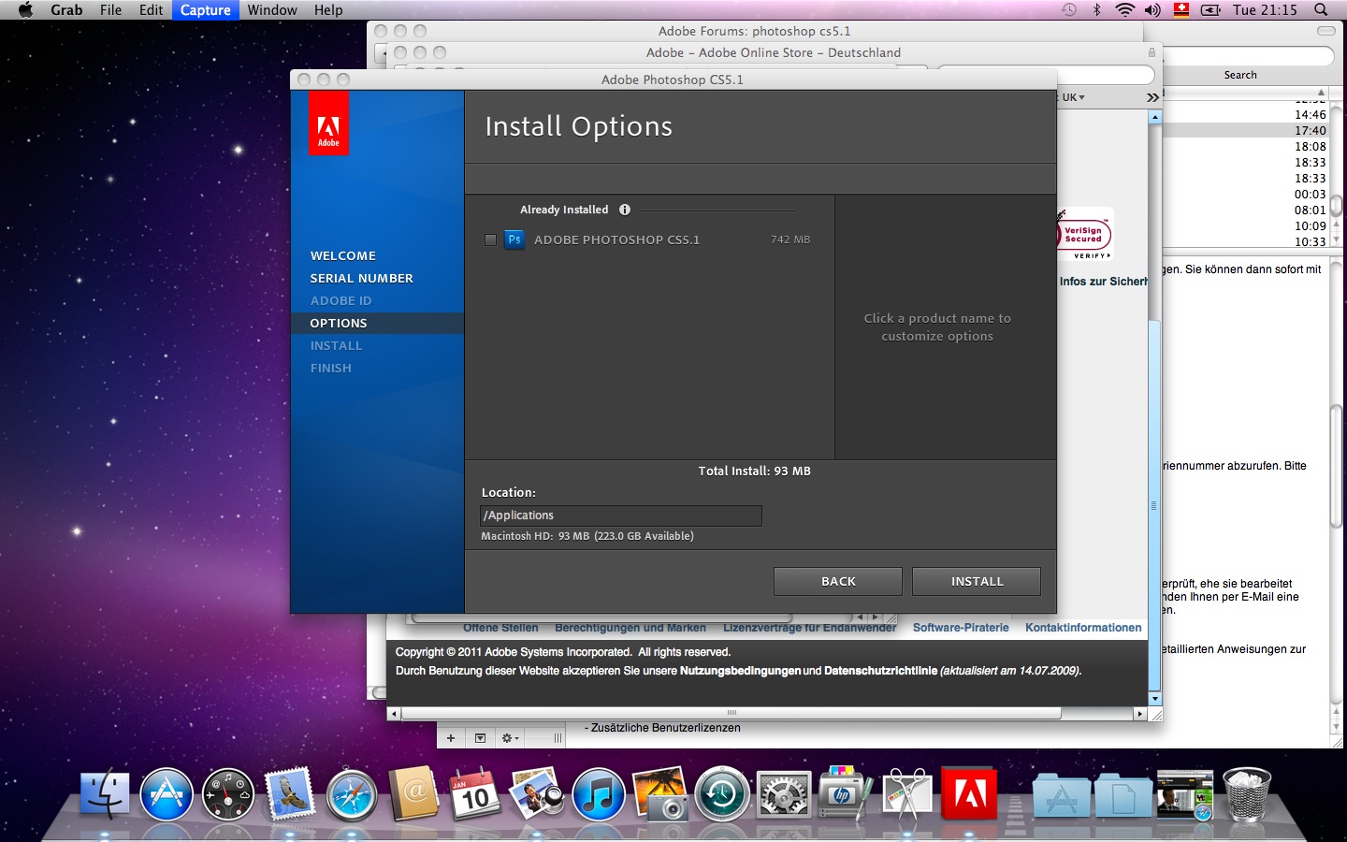Click the menu bar clock Tue 21:15
The width and height of the screenshot is (1347, 842).
click(x=1265, y=10)
